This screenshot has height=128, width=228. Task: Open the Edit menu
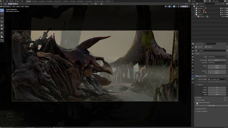tap(7, 1)
